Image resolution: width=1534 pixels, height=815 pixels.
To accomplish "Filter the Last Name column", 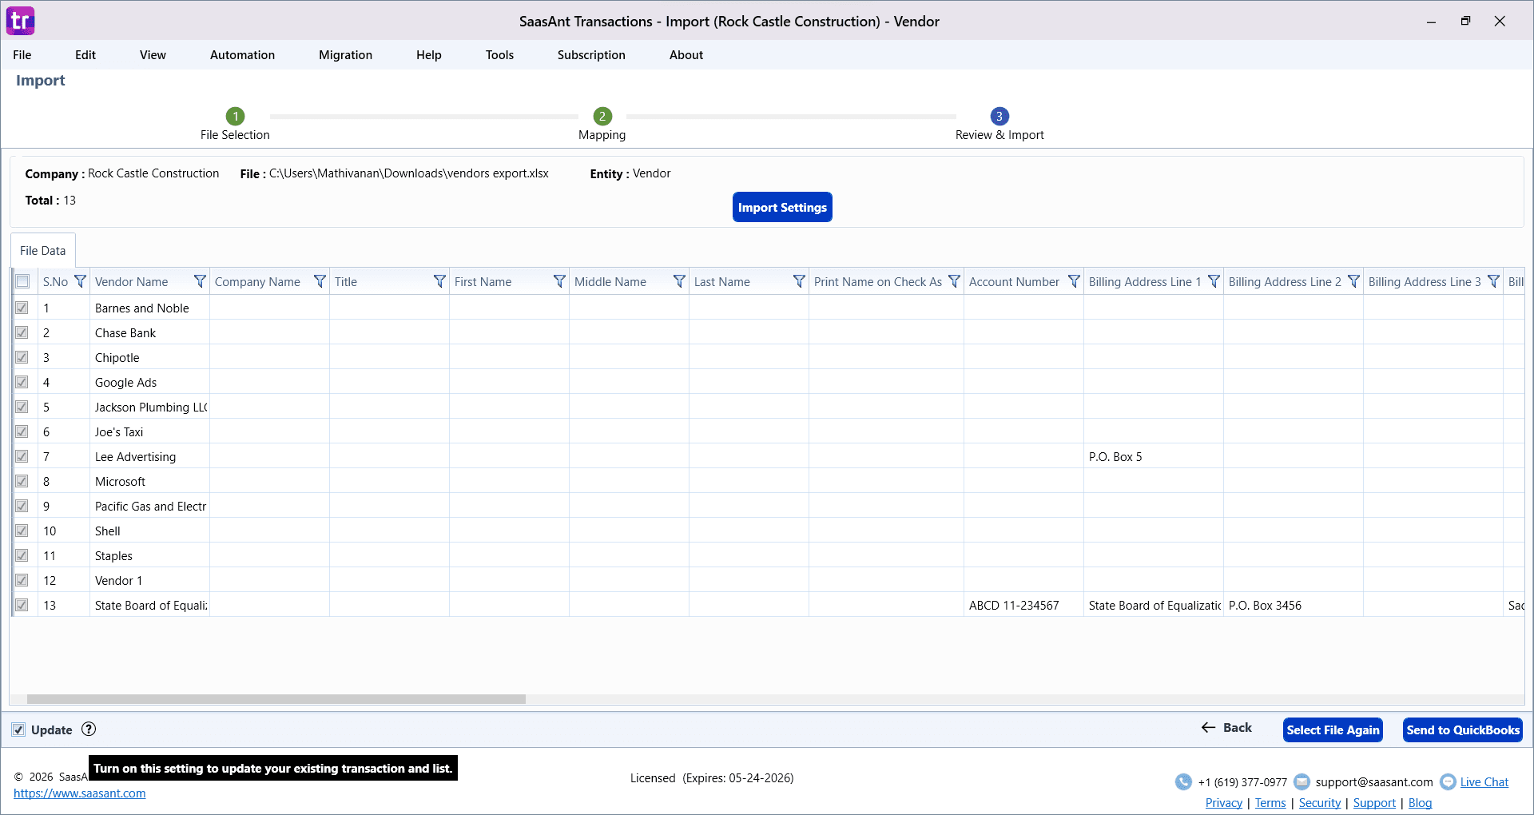I will coord(799,281).
